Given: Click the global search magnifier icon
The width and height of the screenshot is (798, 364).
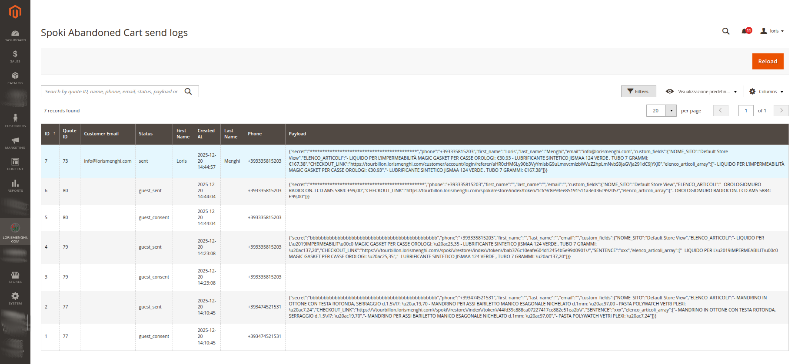Looking at the screenshot, I should point(726,31).
